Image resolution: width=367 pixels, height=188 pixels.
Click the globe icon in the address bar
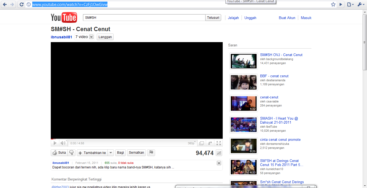click(x=29, y=5)
